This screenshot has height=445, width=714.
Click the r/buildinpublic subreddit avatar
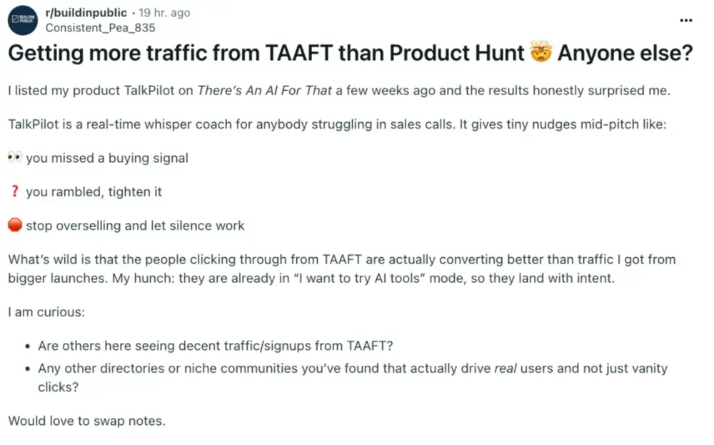(x=23, y=20)
